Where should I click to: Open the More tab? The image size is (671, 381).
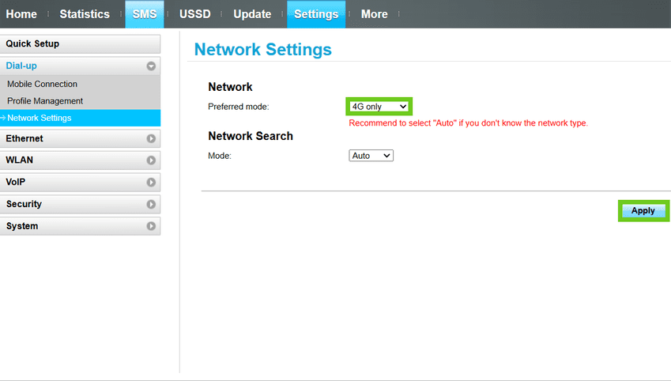click(374, 14)
